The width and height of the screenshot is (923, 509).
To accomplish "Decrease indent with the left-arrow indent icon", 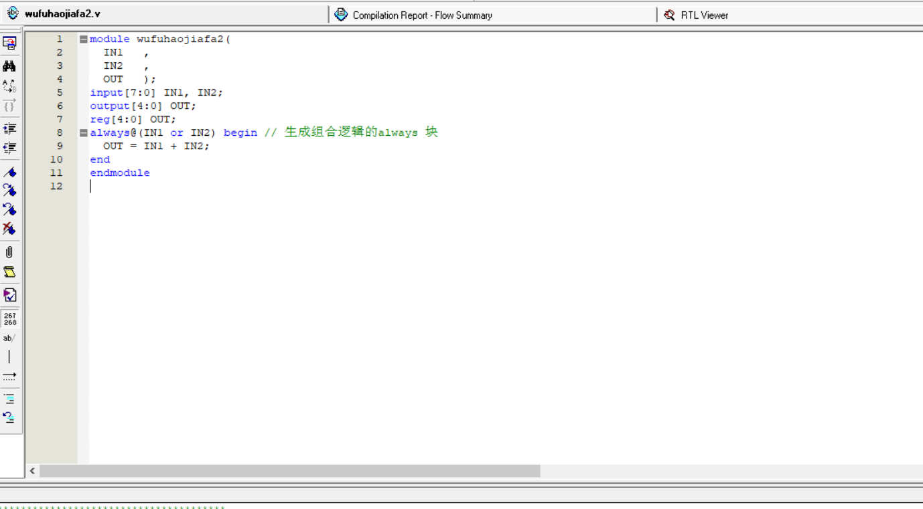I will pyautogui.click(x=9, y=148).
